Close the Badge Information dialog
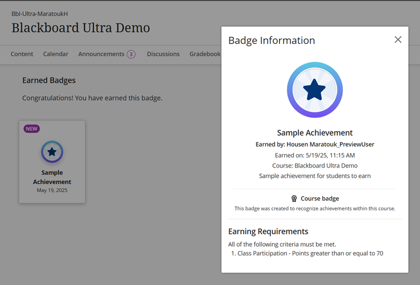Image resolution: width=420 pixels, height=285 pixels. pyautogui.click(x=398, y=40)
